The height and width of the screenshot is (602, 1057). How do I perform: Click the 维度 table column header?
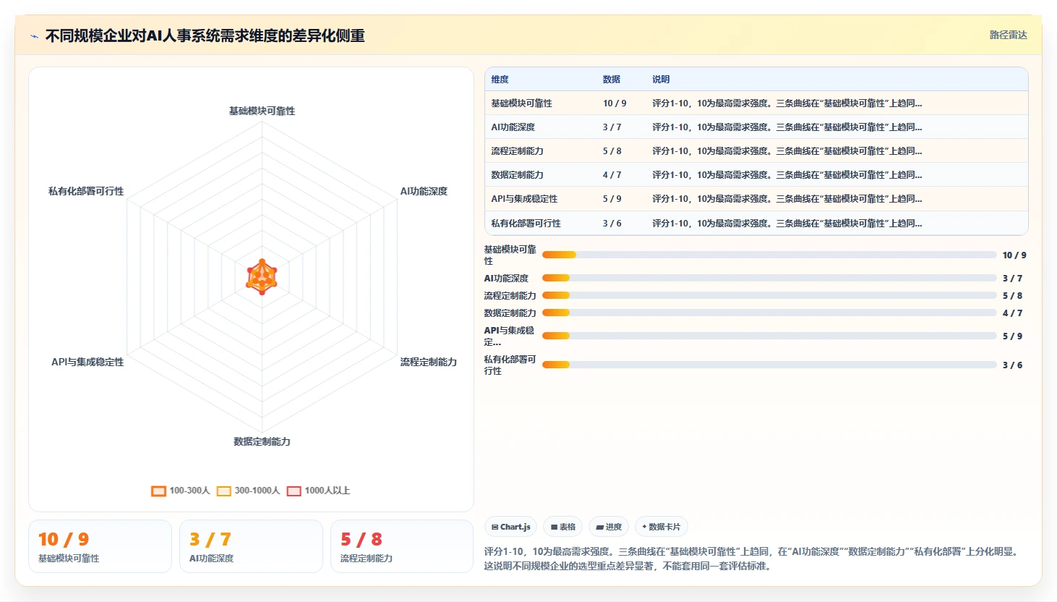click(500, 80)
